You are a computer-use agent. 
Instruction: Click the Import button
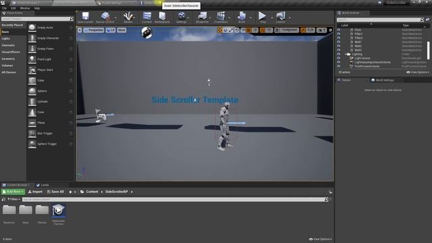(35, 192)
